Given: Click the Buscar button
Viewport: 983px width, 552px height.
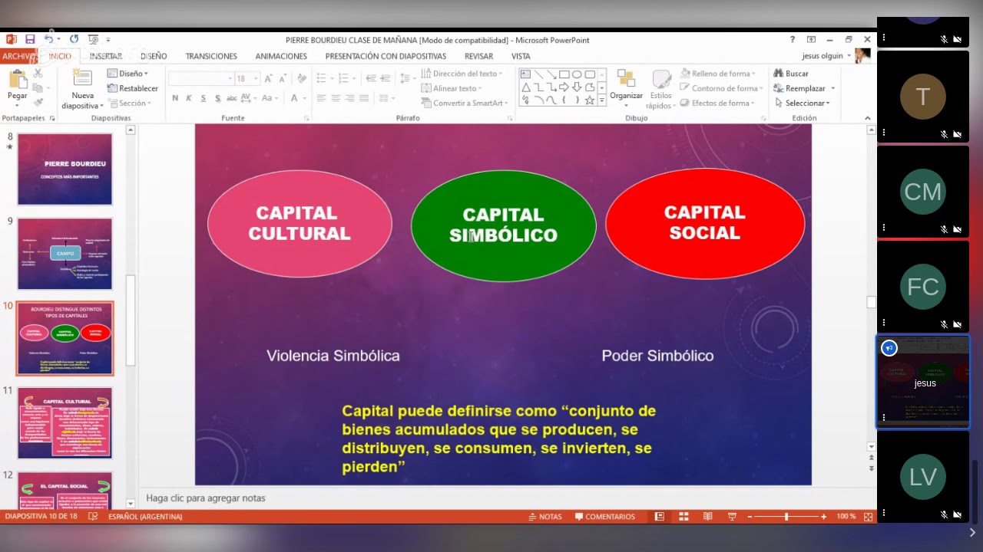Looking at the screenshot, I should click(x=790, y=74).
